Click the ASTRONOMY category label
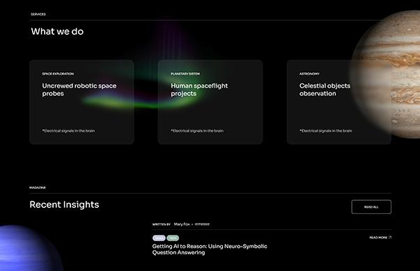 [x=309, y=74]
